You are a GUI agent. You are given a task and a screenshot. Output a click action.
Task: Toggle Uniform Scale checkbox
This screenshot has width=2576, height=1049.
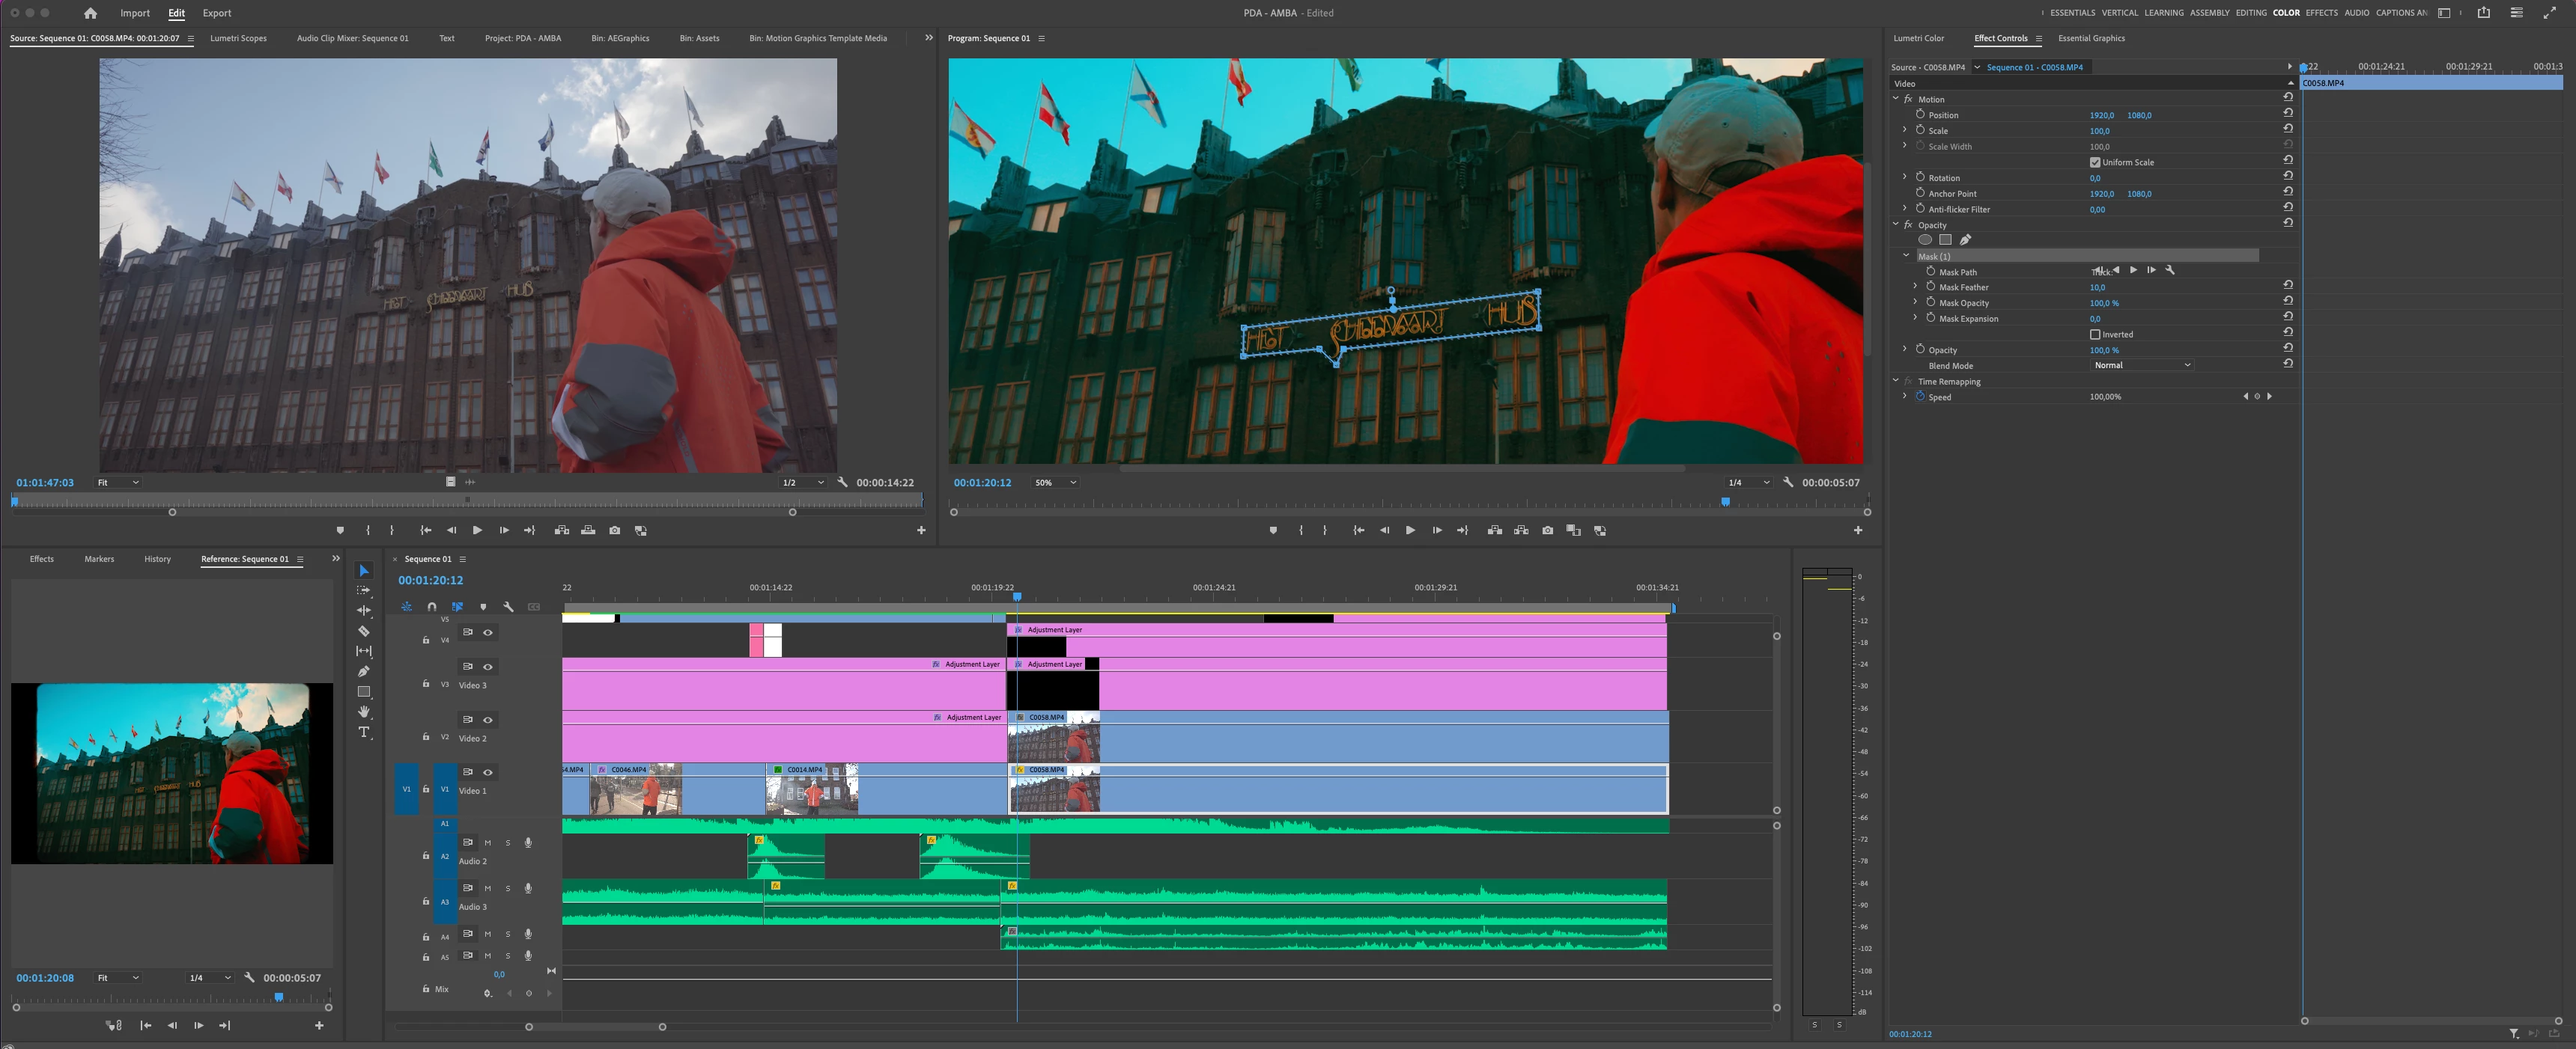[2095, 162]
